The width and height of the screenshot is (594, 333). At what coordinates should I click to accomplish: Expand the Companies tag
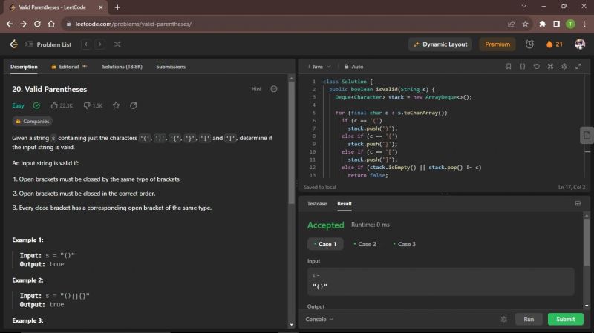pyautogui.click(x=33, y=121)
